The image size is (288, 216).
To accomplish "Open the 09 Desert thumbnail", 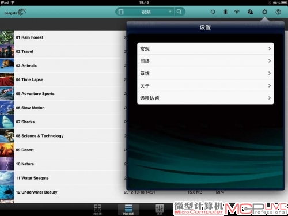I will pos(7,150).
